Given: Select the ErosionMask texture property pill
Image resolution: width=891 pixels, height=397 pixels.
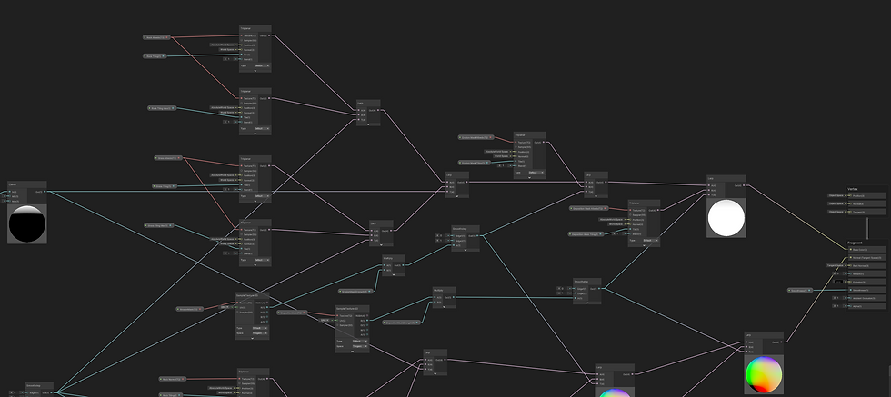Looking at the screenshot, I should click(x=190, y=309).
